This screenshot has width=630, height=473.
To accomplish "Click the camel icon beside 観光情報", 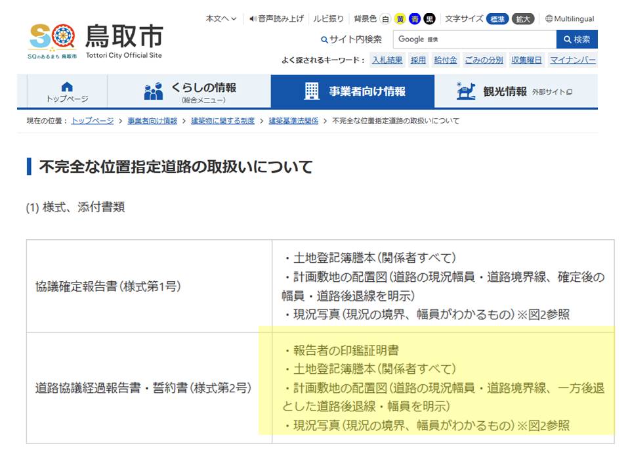I will point(465,92).
